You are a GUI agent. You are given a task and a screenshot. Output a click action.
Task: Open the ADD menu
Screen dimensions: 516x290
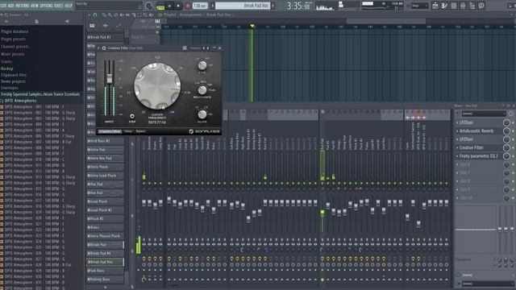tap(10, 6)
